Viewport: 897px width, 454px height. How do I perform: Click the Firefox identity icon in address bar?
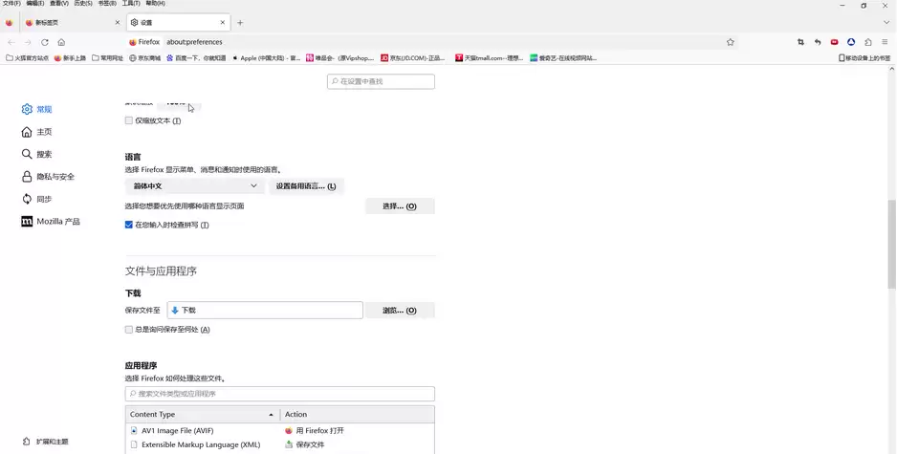144,42
